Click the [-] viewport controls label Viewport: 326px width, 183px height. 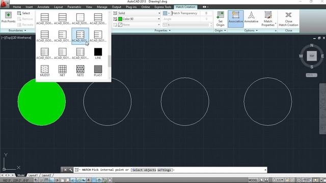(3, 38)
